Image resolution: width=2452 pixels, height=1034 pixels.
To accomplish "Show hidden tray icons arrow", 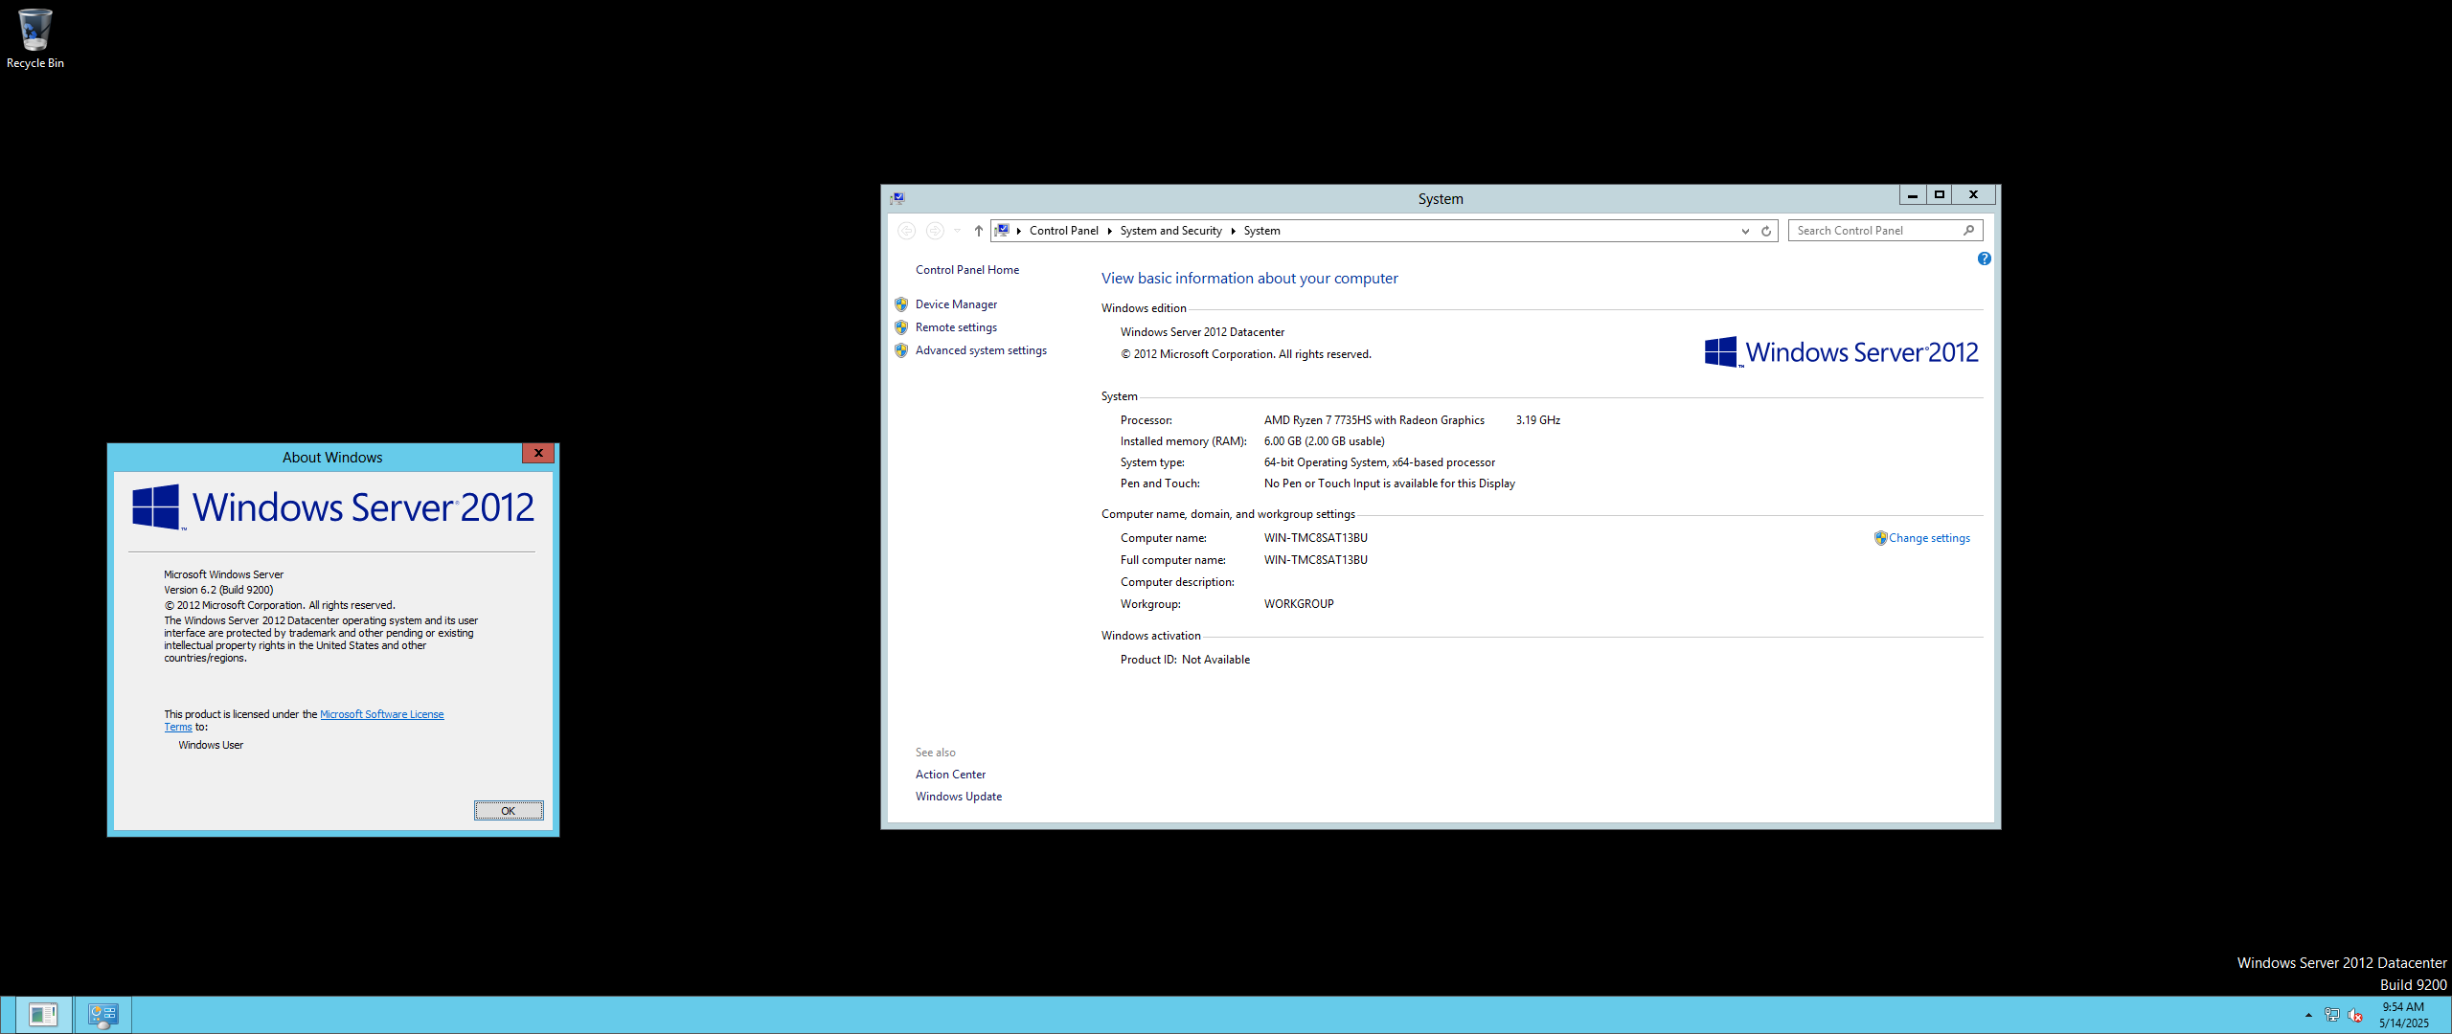I will (2308, 1015).
